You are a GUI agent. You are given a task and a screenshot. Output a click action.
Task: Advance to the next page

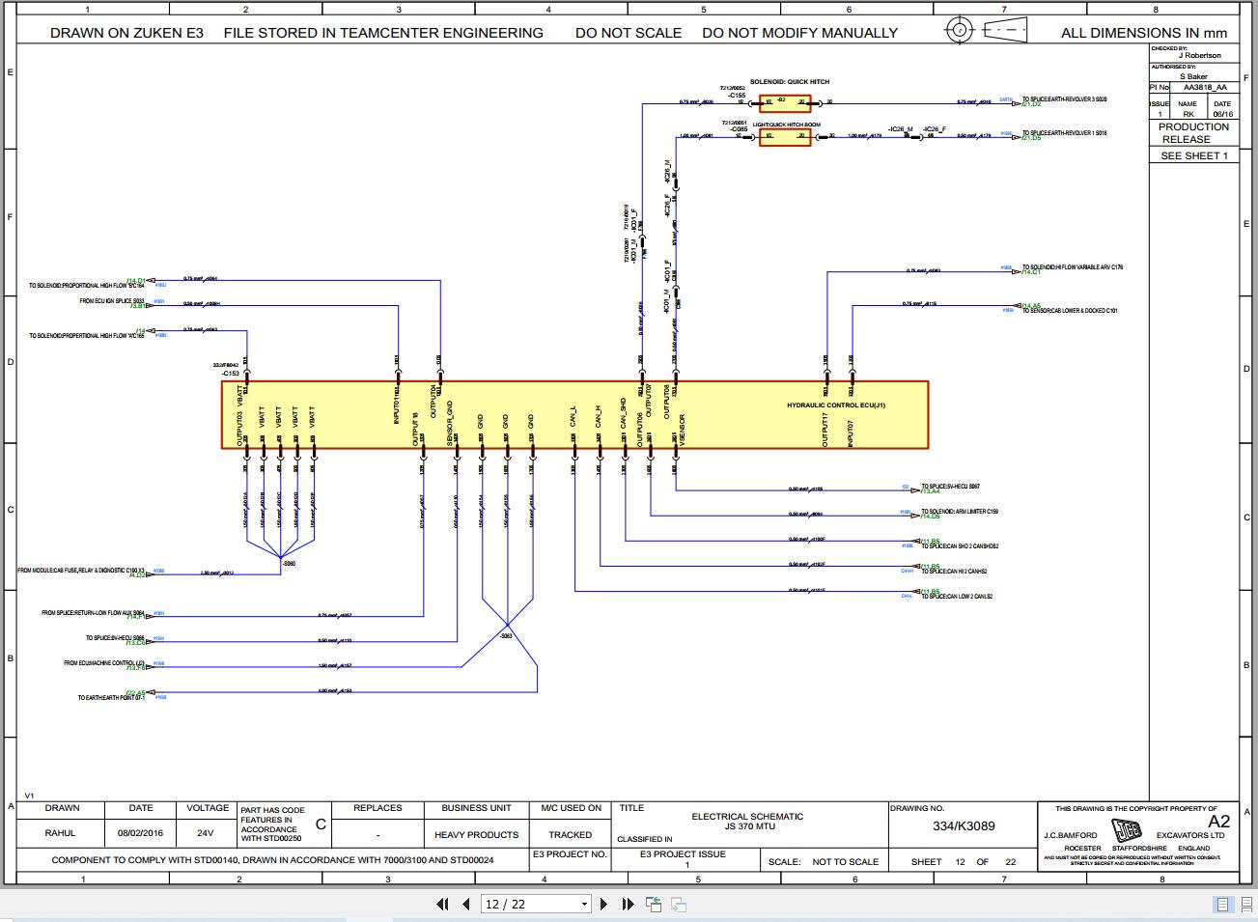603,904
